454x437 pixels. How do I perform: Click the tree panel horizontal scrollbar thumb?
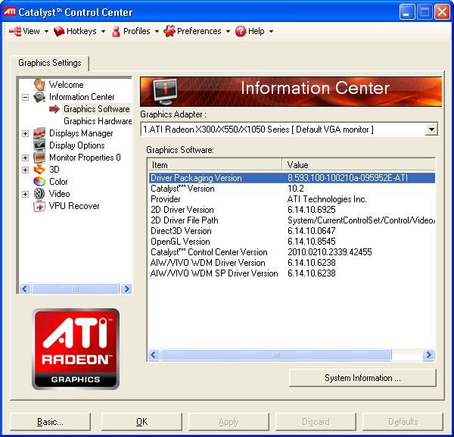coord(75,289)
